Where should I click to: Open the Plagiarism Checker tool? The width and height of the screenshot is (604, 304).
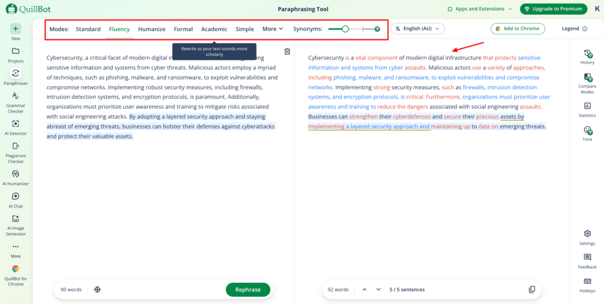point(16,153)
